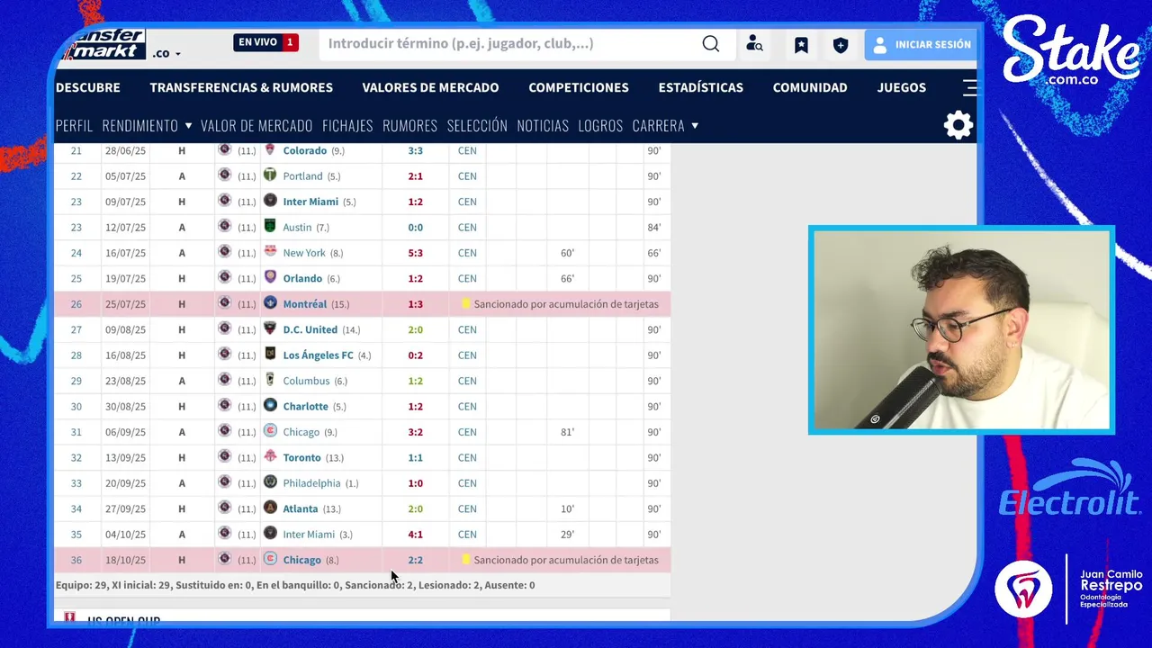Image resolution: width=1152 pixels, height=648 pixels.
Task: Expand the .co country domain dropdown
Action: pyautogui.click(x=166, y=53)
